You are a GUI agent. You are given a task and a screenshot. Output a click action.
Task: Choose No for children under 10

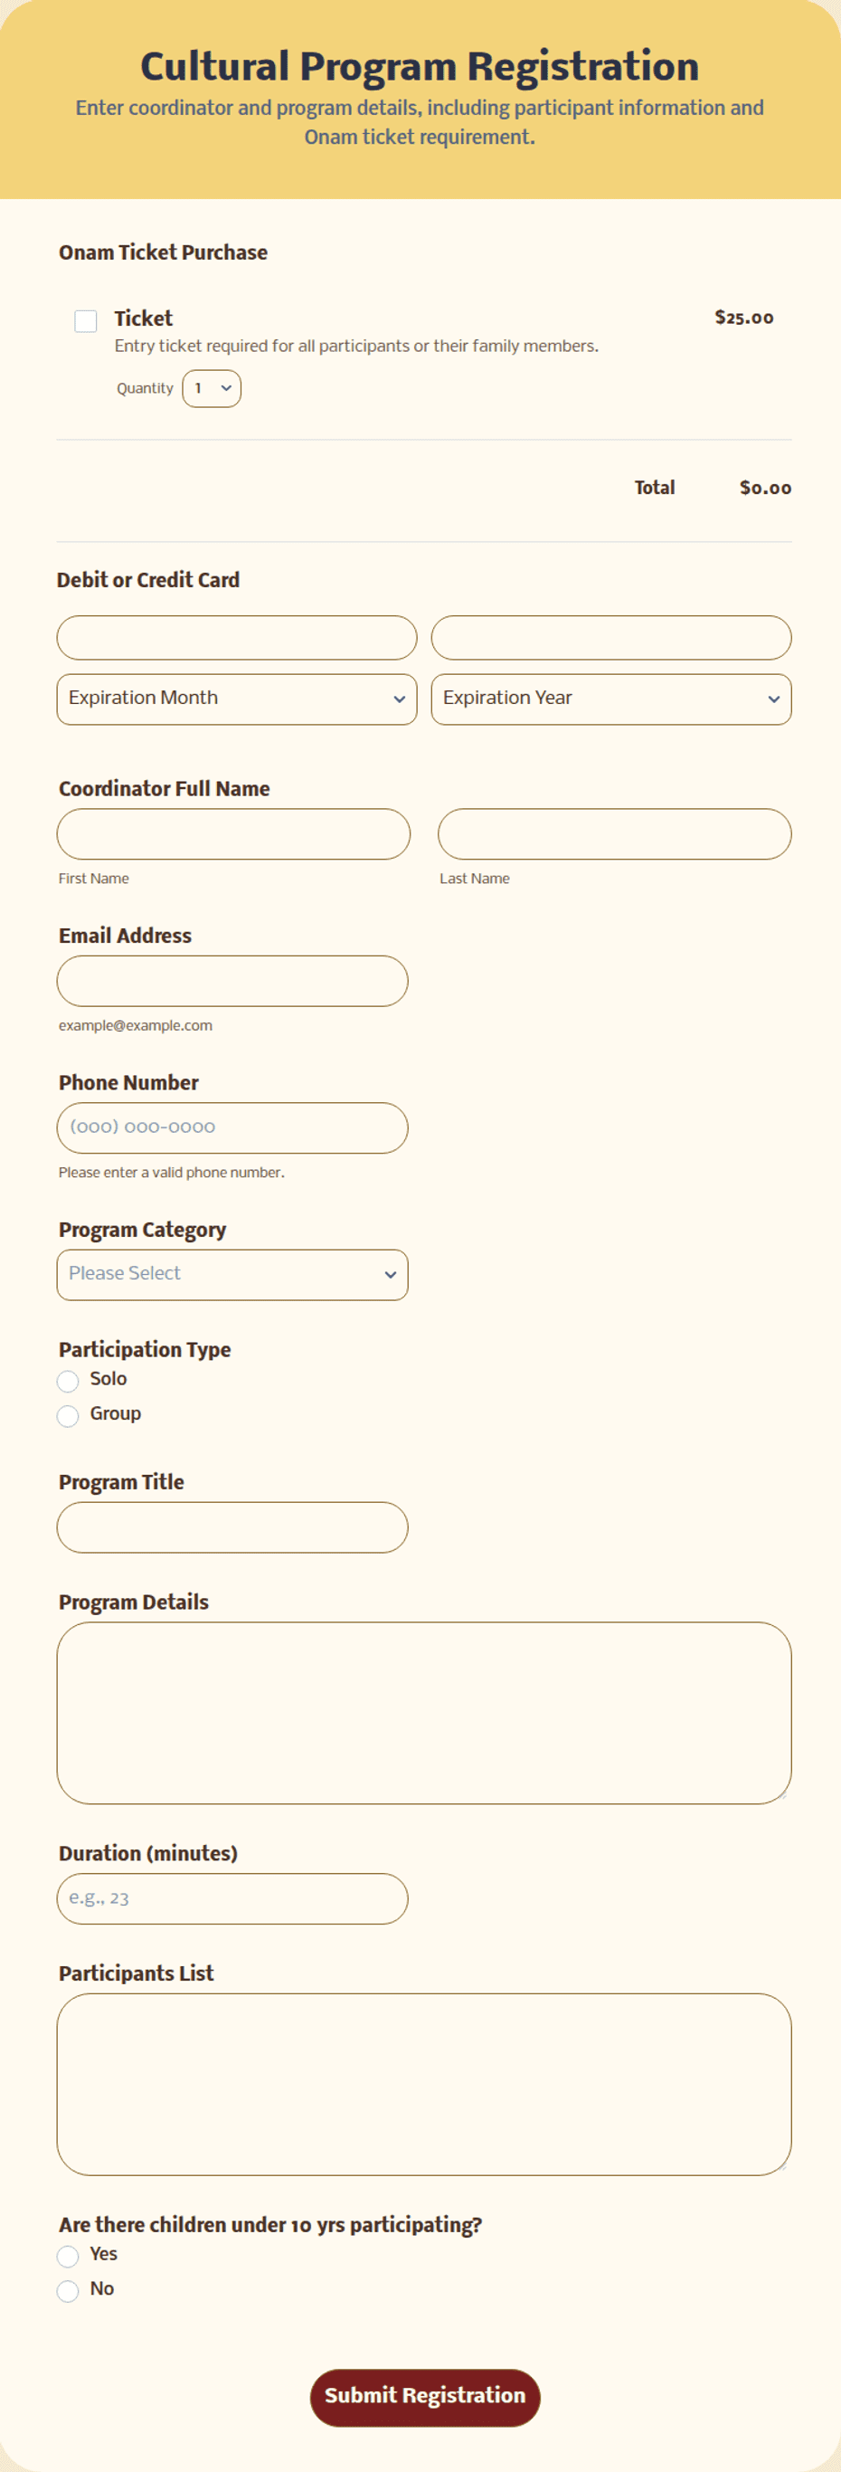[67, 2291]
